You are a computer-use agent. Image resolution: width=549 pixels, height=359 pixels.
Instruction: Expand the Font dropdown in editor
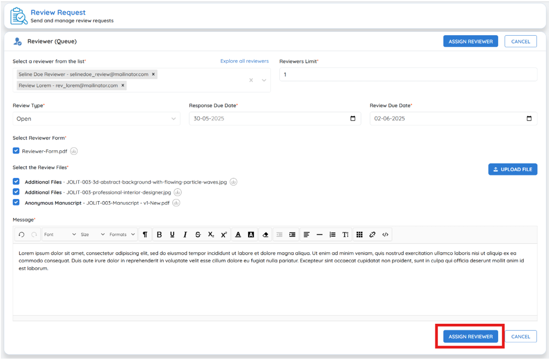coord(60,234)
